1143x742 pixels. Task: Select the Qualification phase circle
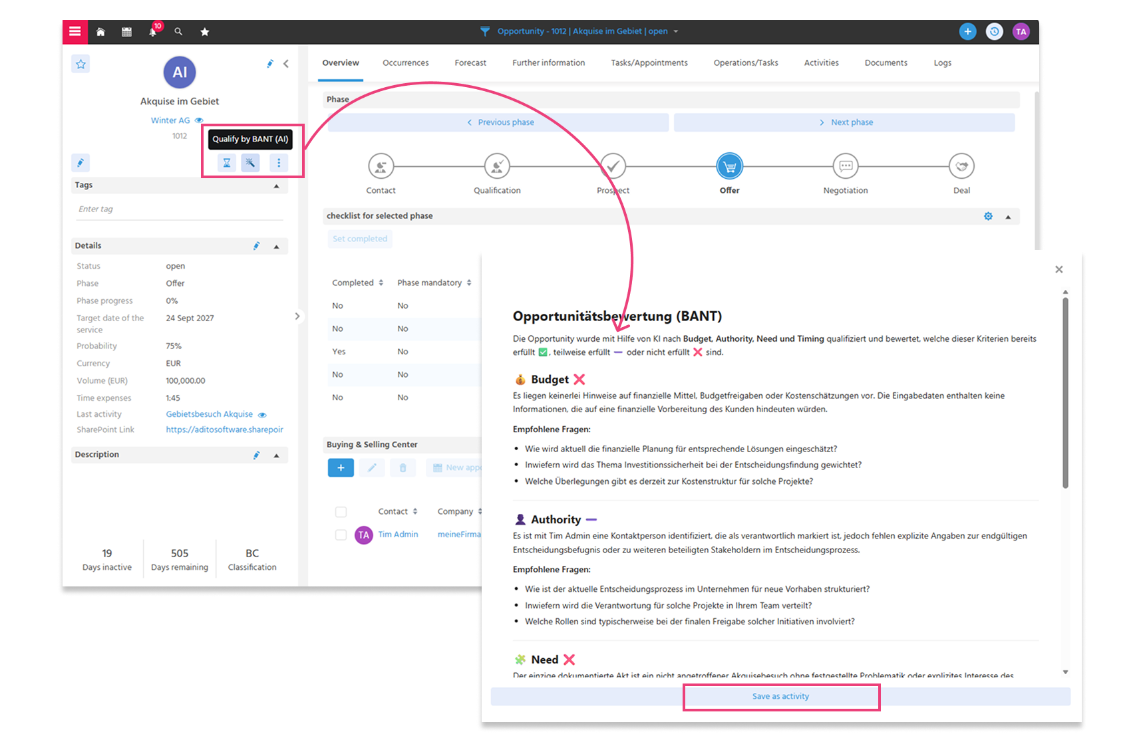coord(497,166)
